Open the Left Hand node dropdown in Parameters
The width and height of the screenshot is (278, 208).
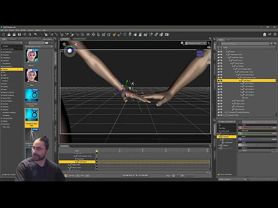[227, 122]
